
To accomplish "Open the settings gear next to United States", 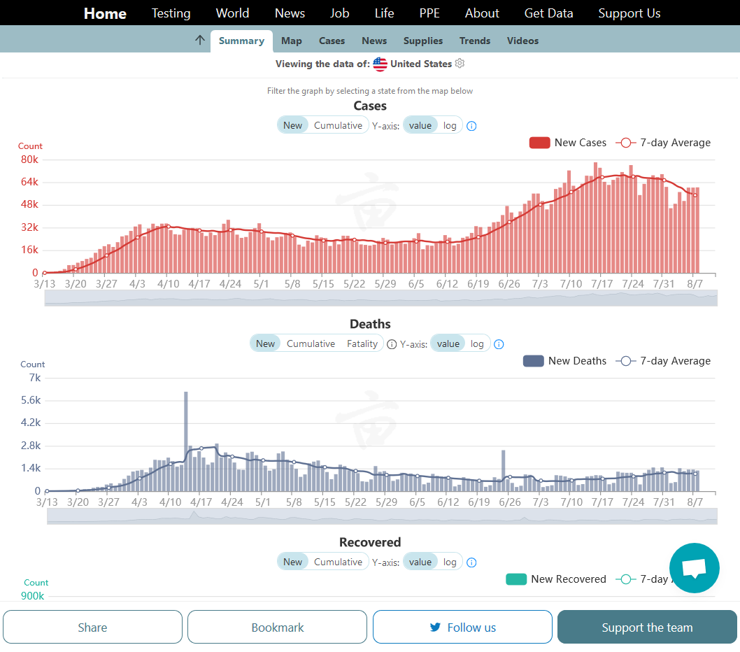I will (x=460, y=64).
